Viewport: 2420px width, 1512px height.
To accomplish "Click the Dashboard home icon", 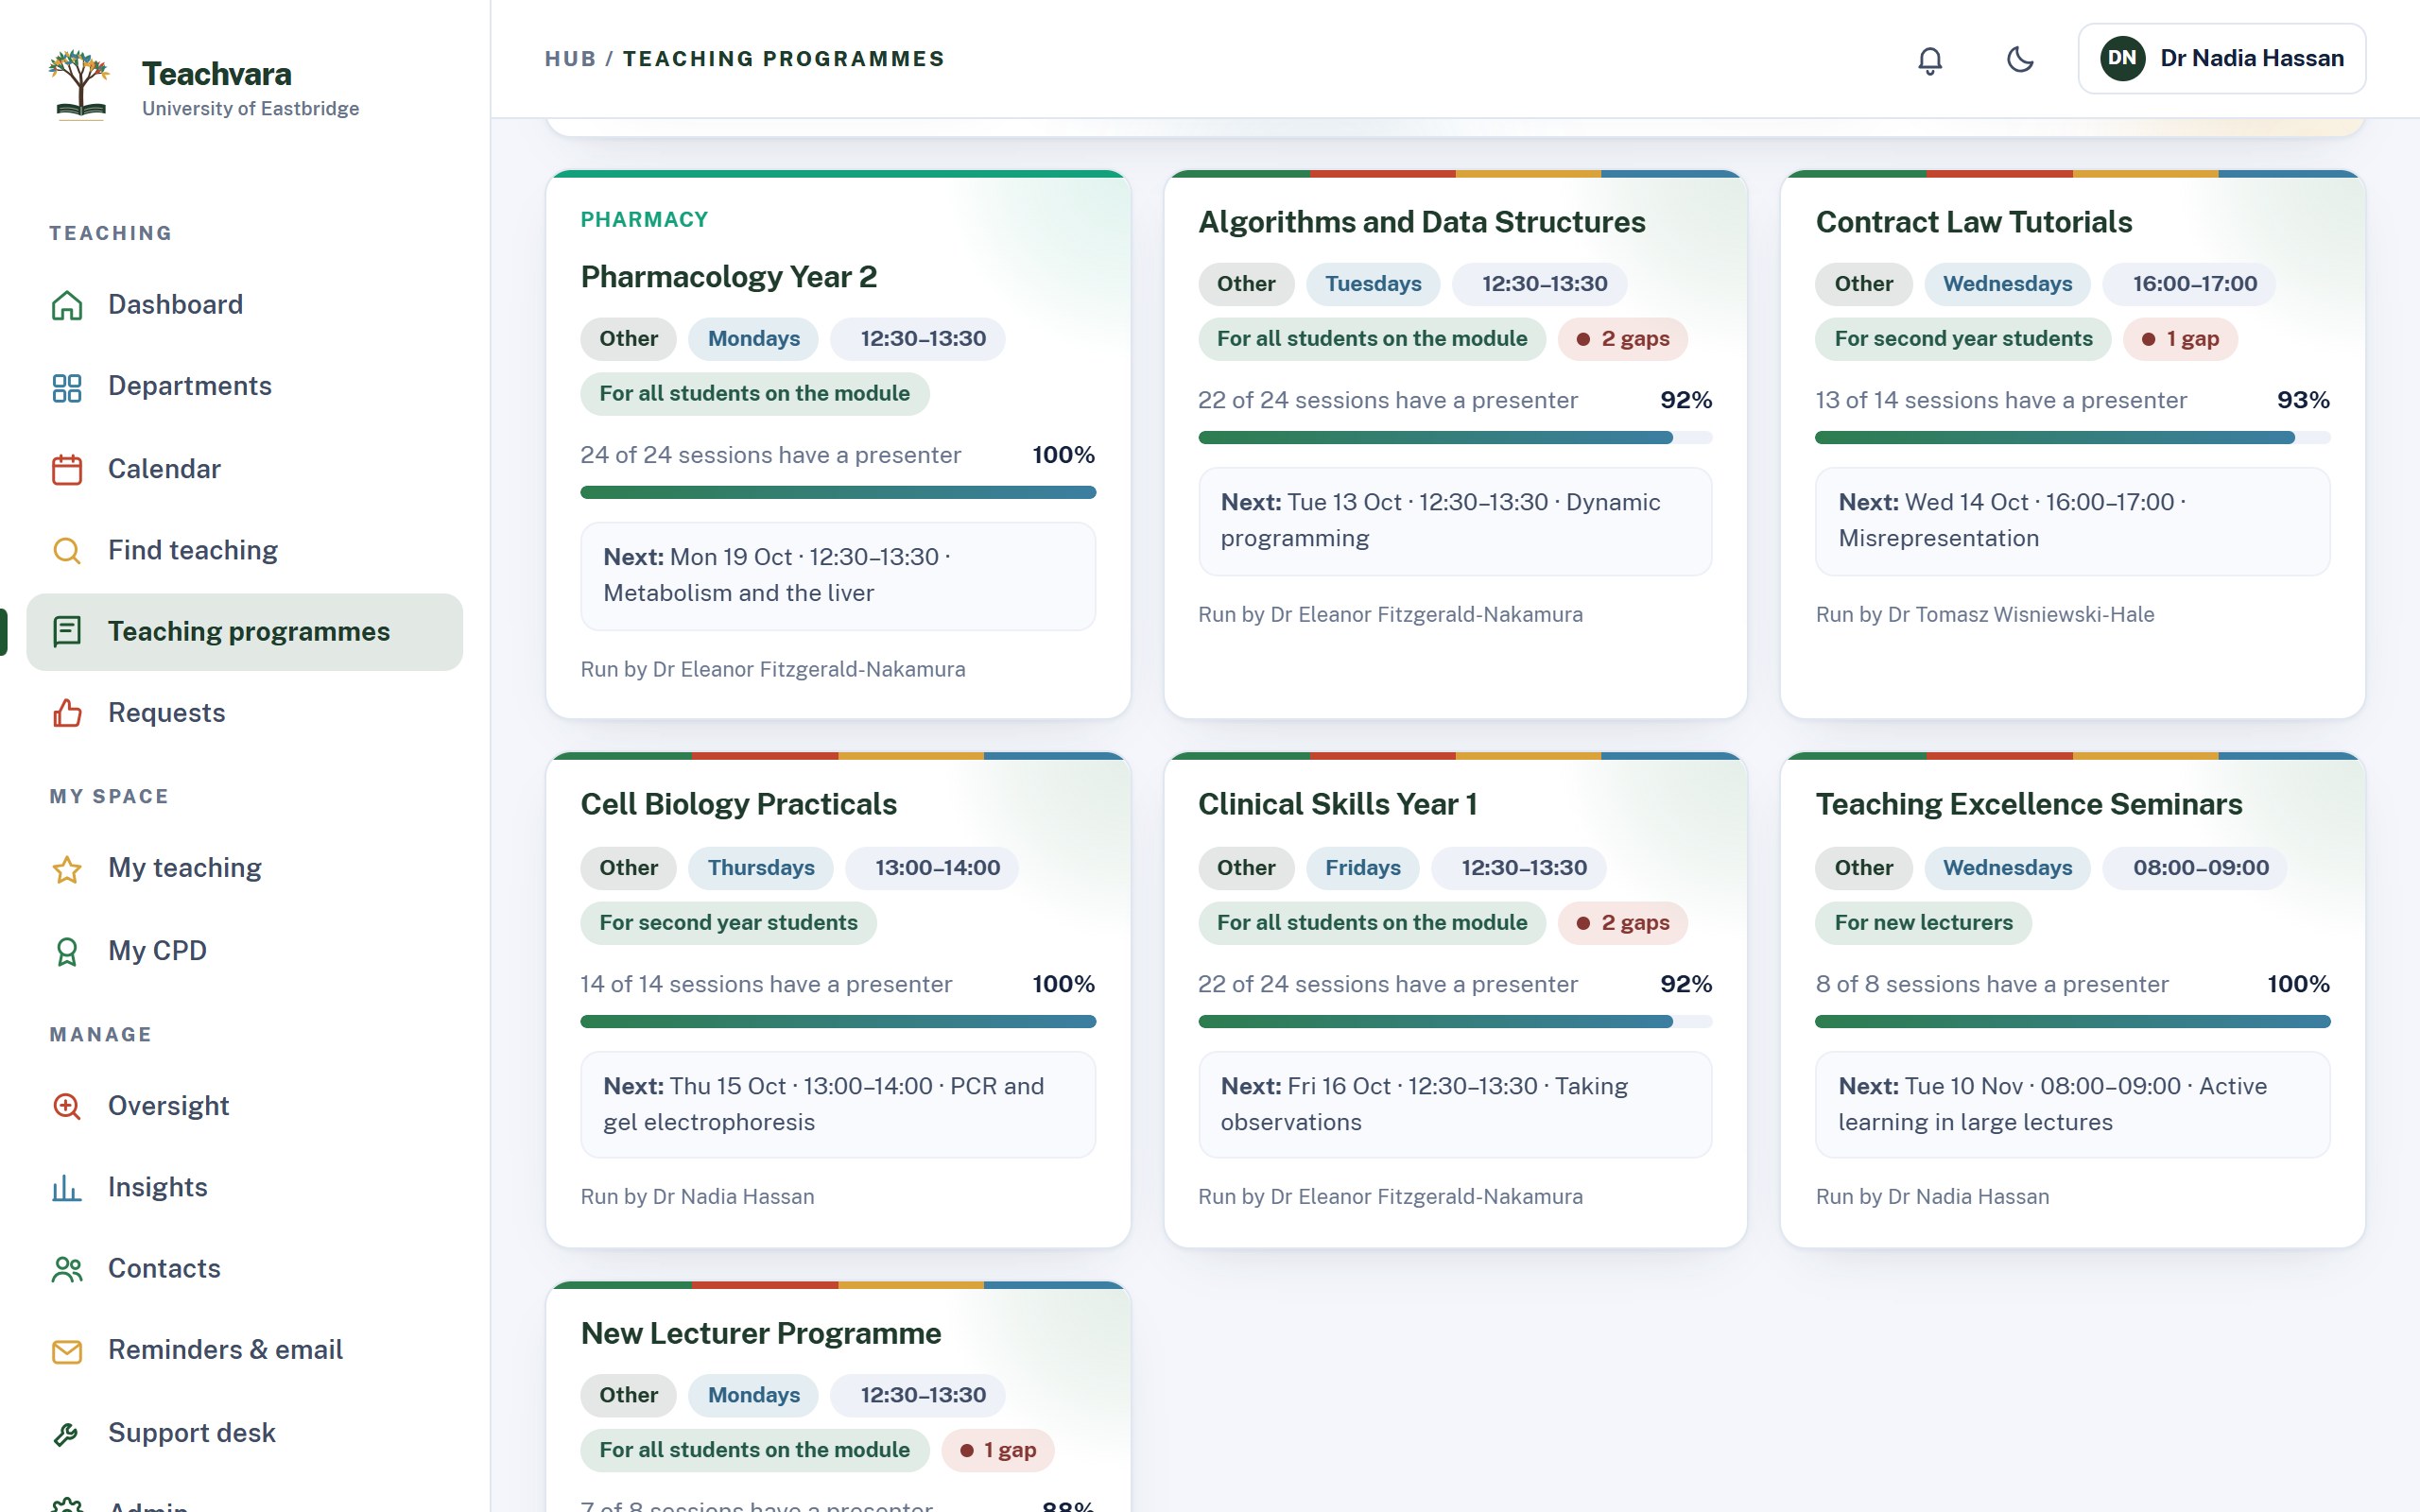I will click(67, 305).
